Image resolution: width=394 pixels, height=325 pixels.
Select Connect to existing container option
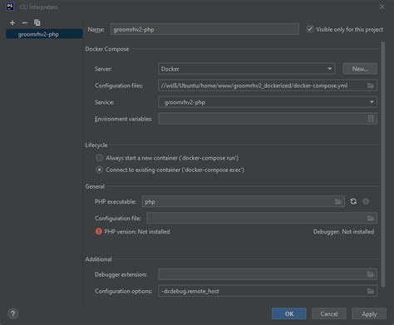pyautogui.click(x=99, y=170)
